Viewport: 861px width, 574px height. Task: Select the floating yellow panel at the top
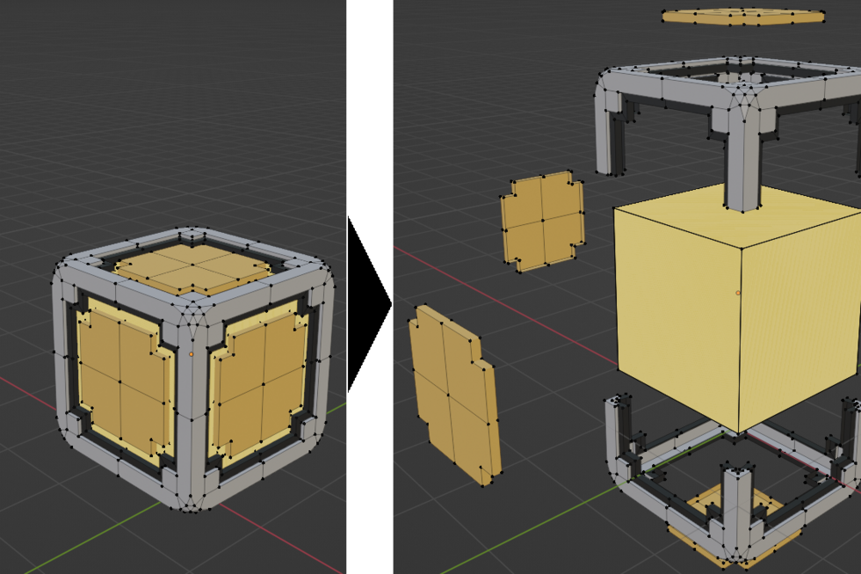742,16
